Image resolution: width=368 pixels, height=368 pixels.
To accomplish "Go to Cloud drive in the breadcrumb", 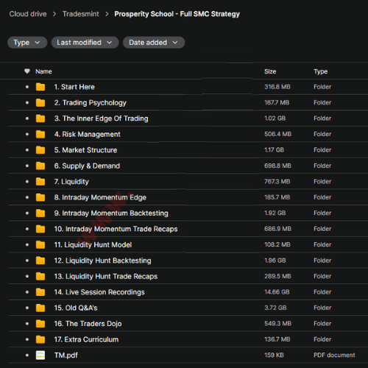I will 28,14.
